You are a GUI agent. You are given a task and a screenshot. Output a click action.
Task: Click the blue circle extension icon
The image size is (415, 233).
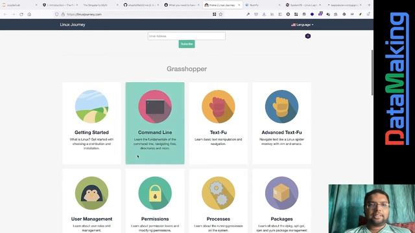(312, 14)
